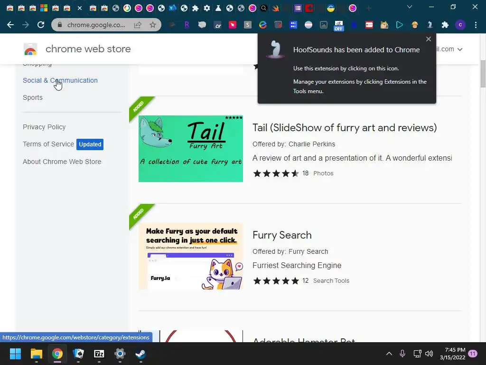Switch to the gear settings tab
This screenshot has height=365, width=486.
(207, 8)
